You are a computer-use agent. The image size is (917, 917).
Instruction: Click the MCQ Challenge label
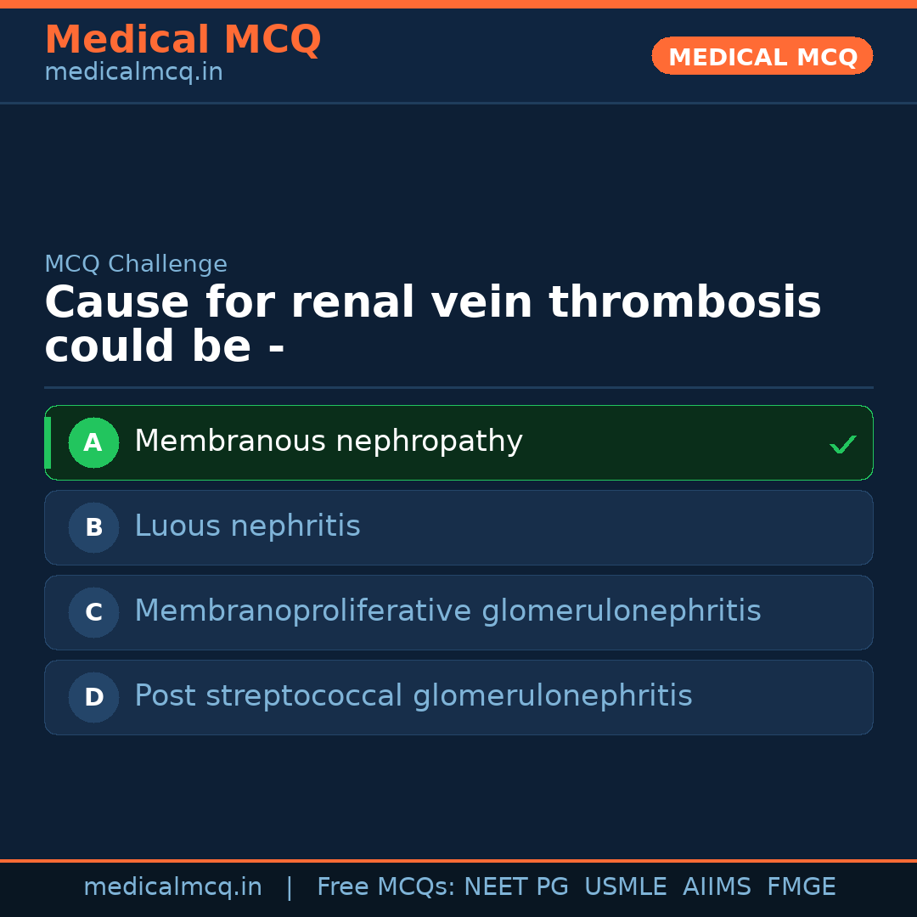point(136,264)
